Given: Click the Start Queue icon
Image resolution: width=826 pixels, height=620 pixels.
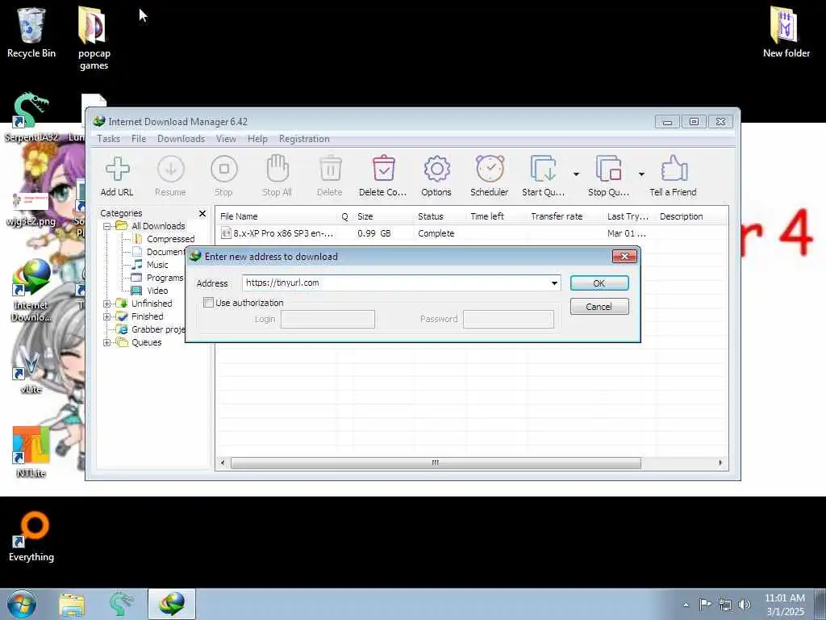Looking at the screenshot, I should point(543,170).
